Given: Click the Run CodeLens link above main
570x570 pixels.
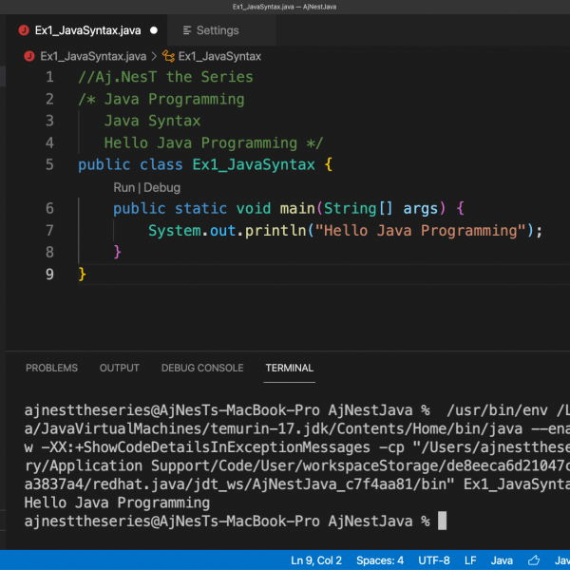Looking at the screenshot, I should pyautogui.click(x=123, y=188).
